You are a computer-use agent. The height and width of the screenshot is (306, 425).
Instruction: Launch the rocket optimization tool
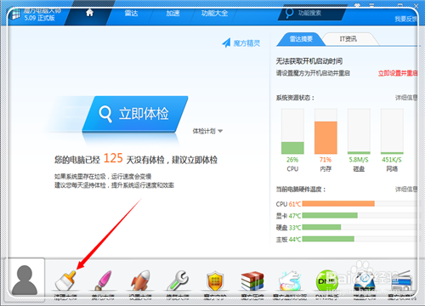click(x=140, y=280)
